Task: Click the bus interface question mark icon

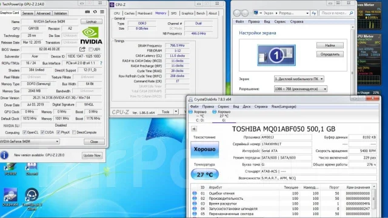Action: point(101,63)
